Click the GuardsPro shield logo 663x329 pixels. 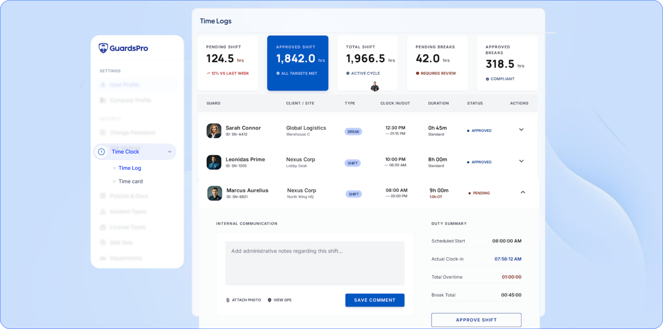103,48
